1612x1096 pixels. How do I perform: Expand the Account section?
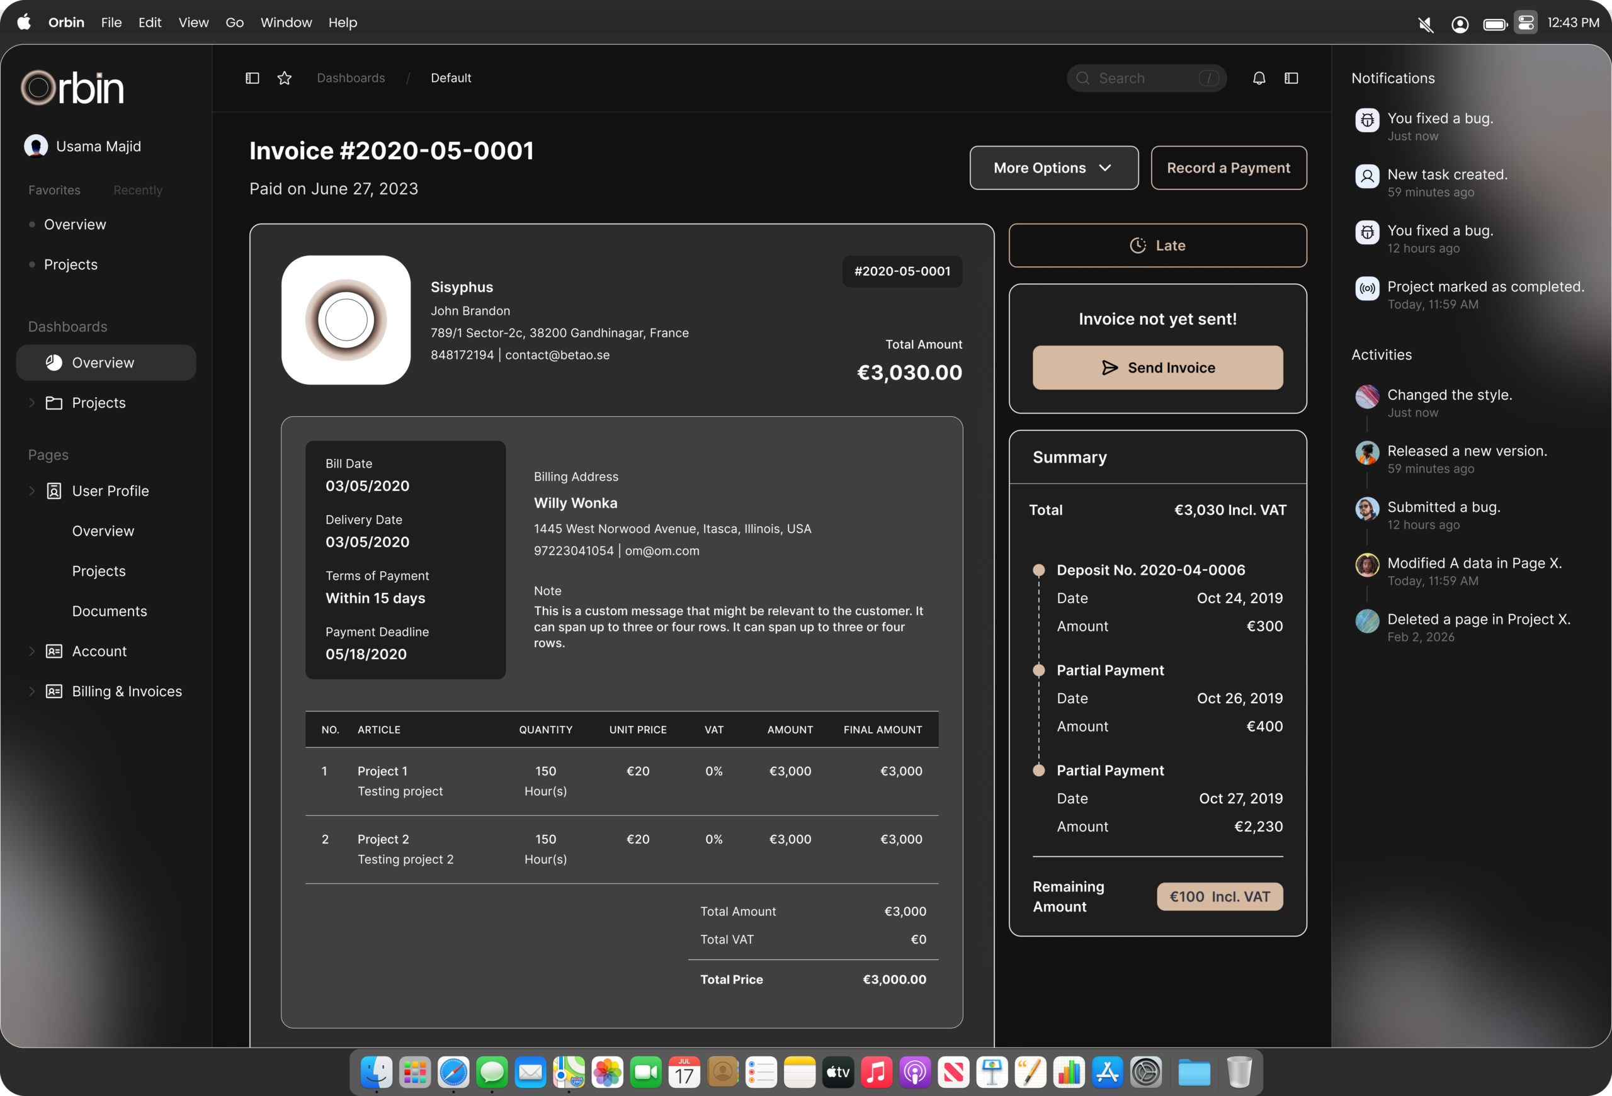pos(32,651)
